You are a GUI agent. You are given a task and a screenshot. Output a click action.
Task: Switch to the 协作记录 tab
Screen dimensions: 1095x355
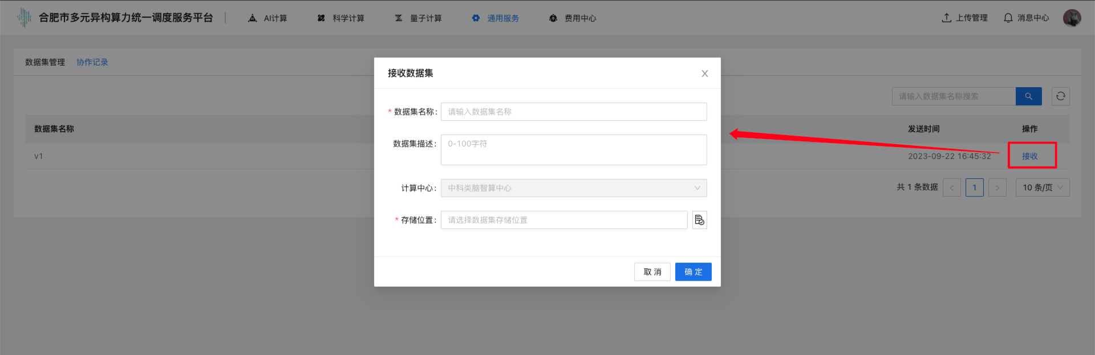click(x=92, y=62)
